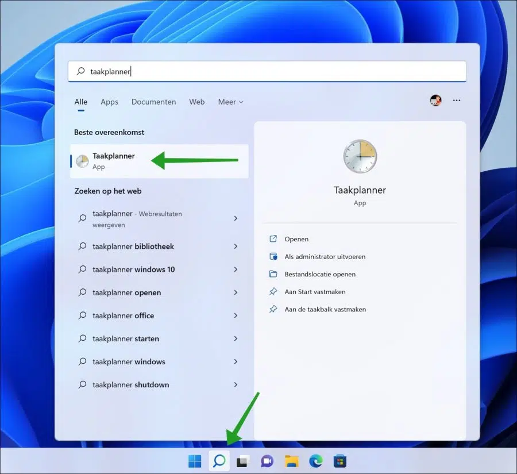Choose Aan de taakbalk vastmaken
Screen dimensions: 517x474
click(325, 309)
